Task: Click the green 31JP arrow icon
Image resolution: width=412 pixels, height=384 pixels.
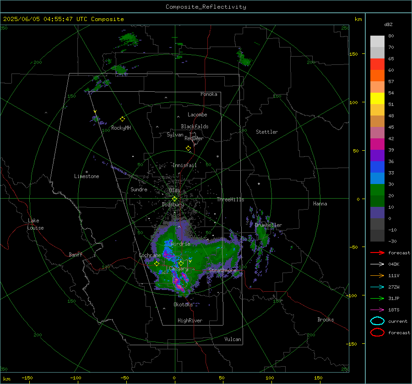Action: pos(377,298)
